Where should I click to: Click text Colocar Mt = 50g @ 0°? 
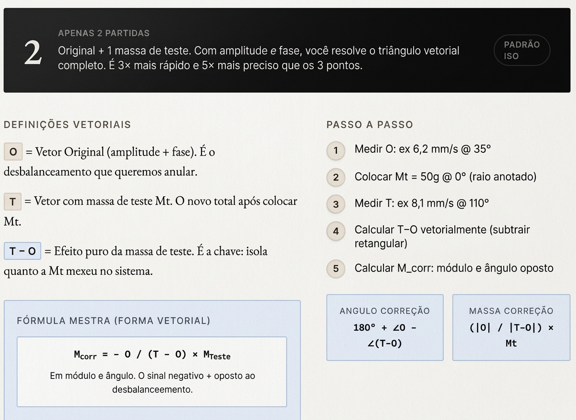point(410,177)
